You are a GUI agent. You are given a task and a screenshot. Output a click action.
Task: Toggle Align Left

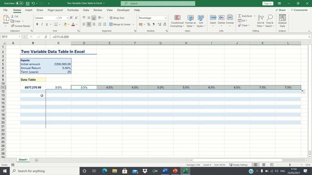(84, 24)
